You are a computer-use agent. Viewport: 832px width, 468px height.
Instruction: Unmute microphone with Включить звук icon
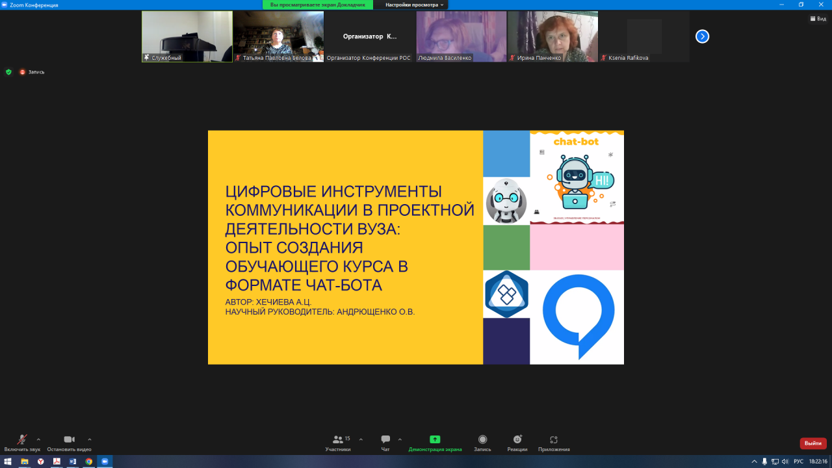click(x=22, y=439)
